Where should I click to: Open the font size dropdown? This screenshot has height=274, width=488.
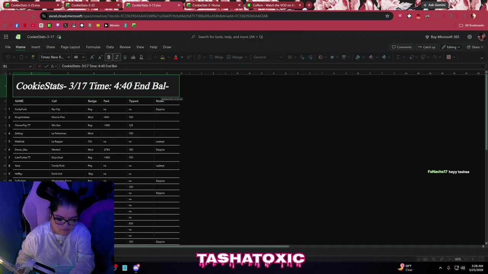[x=83, y=57]
